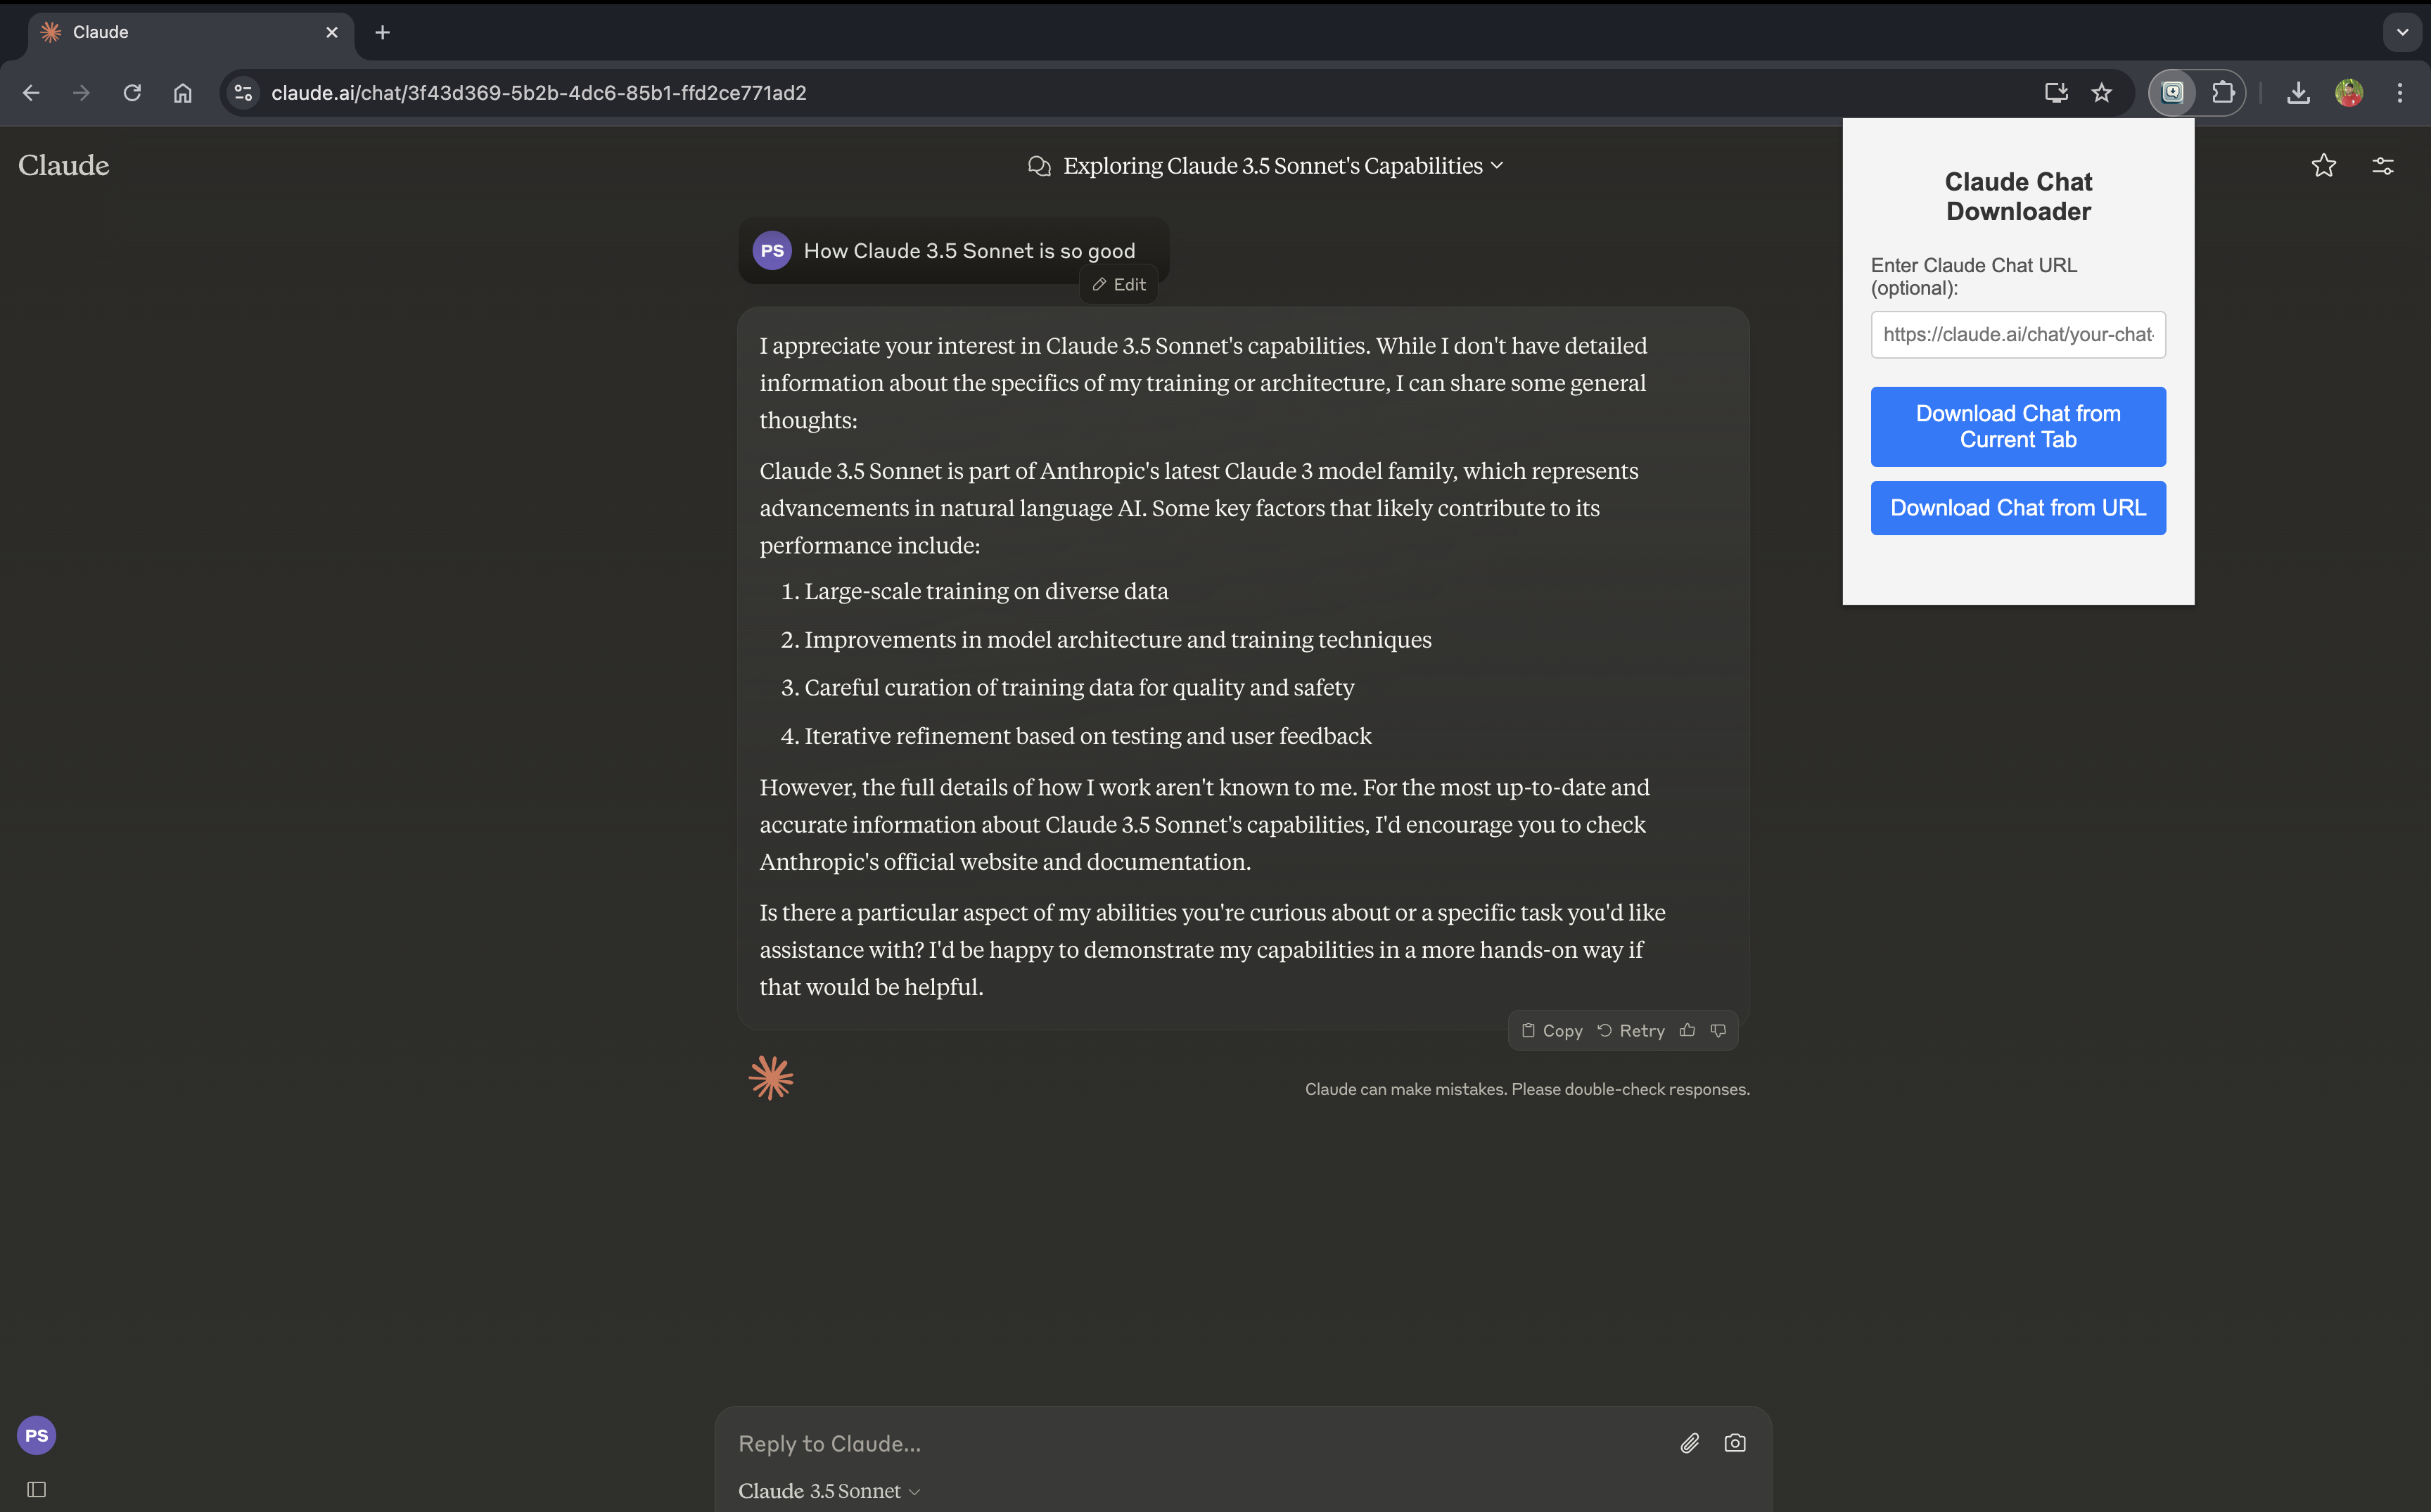Click the PS avatar in user message
The height and width of the screenshot is (1512, 2431).
coord(772,251)
